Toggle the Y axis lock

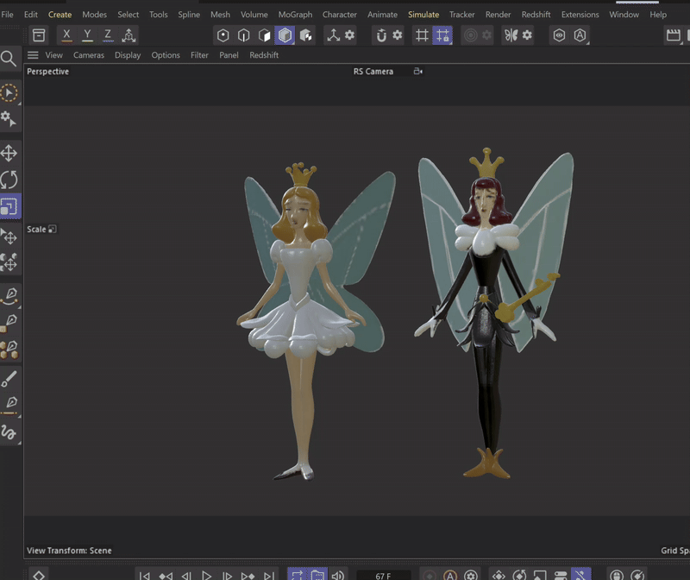tap(87, 35)
